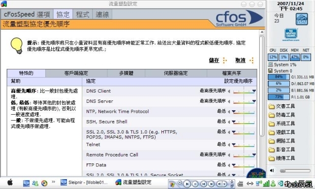Mute sound with the sidebar speaker icon

tap(272, 170)
